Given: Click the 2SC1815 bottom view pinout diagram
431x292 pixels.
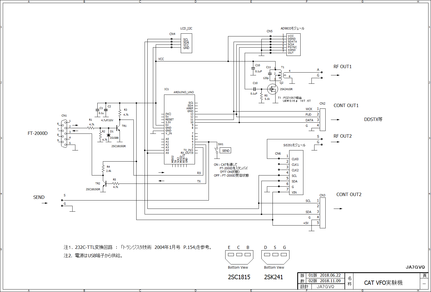Looking at the screenshot, I should click(239, 257).
